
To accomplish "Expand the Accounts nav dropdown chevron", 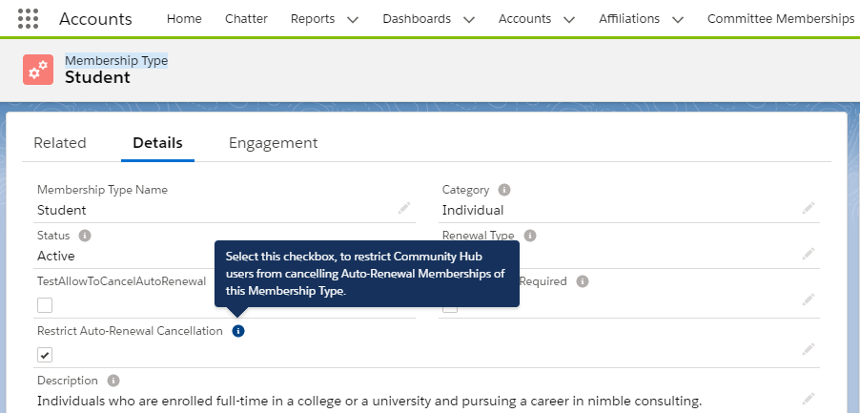I will click(x=569, y=19).
